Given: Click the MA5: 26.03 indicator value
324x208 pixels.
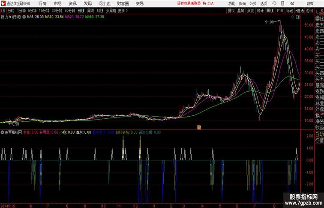Looking at the screenshot, I should pyautogui.click(x=35, y=17).
